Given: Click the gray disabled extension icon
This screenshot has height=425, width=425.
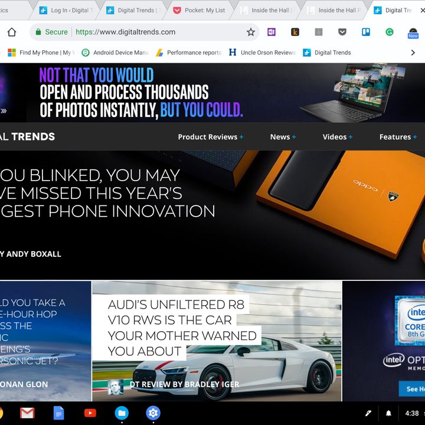Looking at the screenshot, I should pyautogui.click(x=319, y=32).
